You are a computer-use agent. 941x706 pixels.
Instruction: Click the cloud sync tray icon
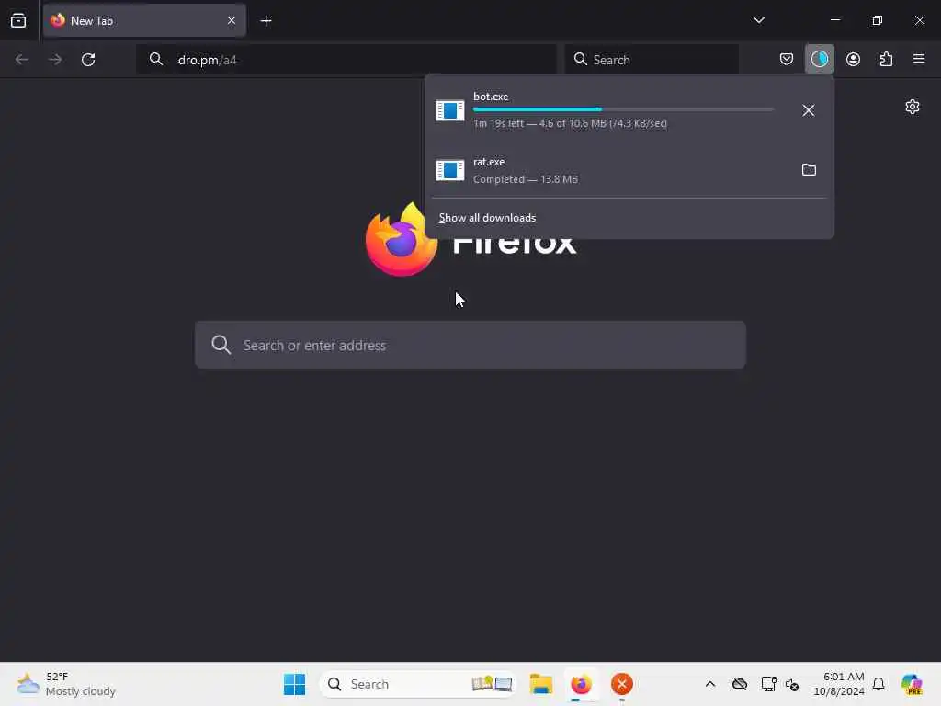(740, 684)
